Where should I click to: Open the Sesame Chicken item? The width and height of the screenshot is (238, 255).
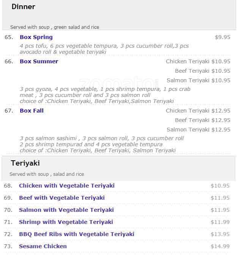[x=43, y=246]
